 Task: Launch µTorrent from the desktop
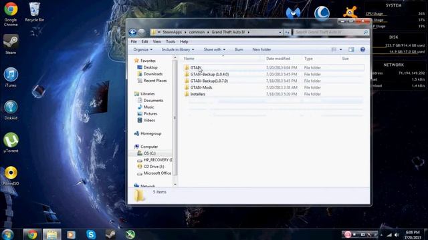click(x=11, y=143)
